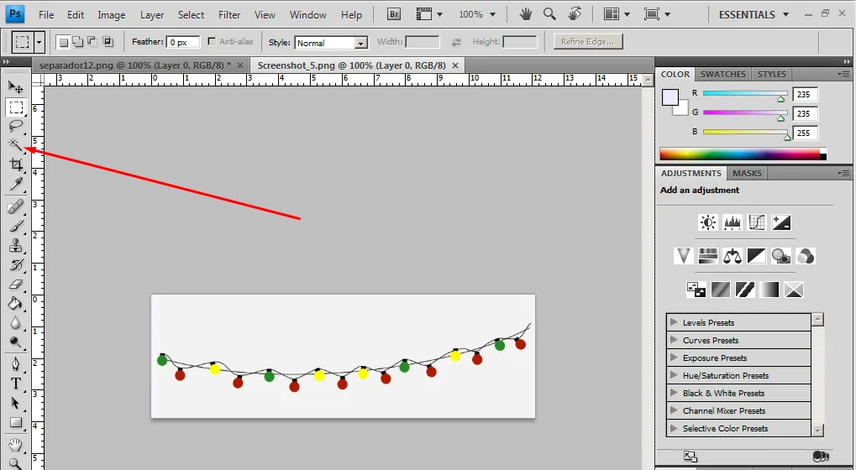Add a Gradient Map adjustment
This screenshot has height=470, width=856.
tap(769, 290)
